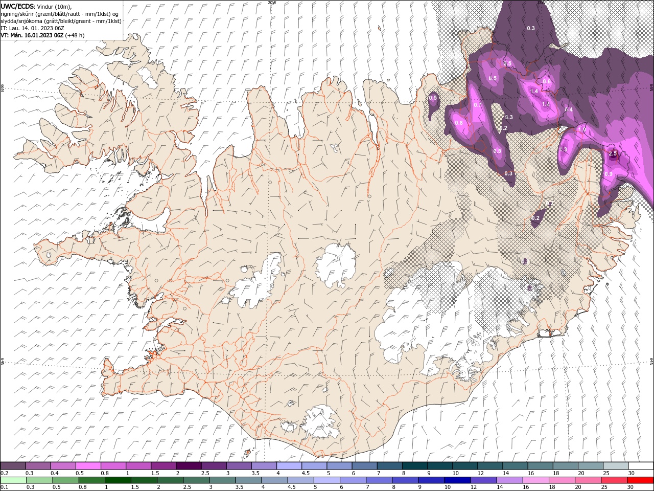Pick the medium green 0.8–1 rain legend swatch
The image size is (654, 491).
(x=91, y=480)
